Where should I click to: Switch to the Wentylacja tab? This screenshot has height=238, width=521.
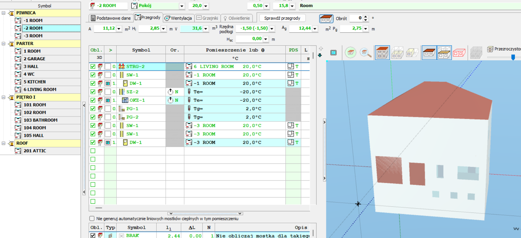tap(178, 18)
